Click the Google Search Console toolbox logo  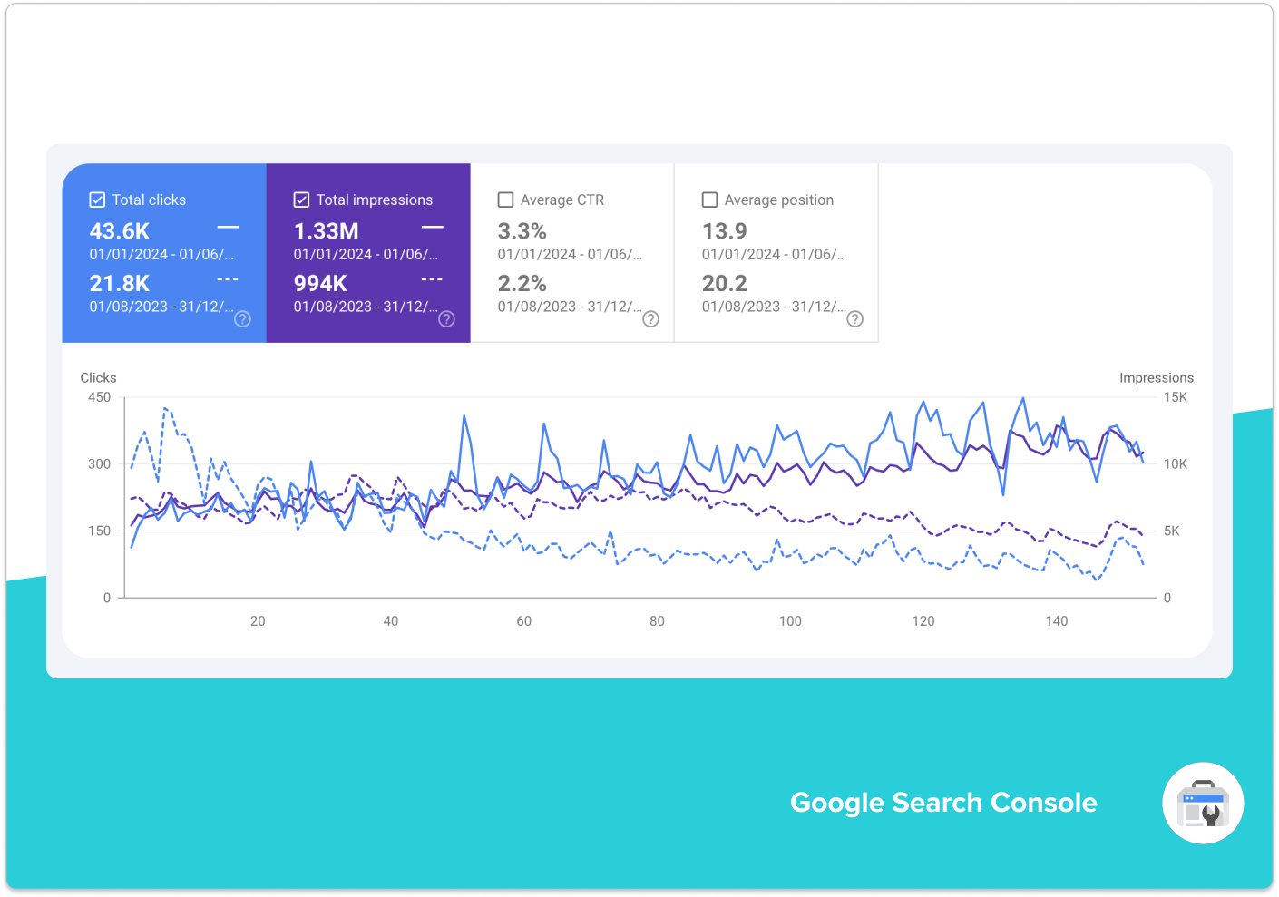[1202, 803]
